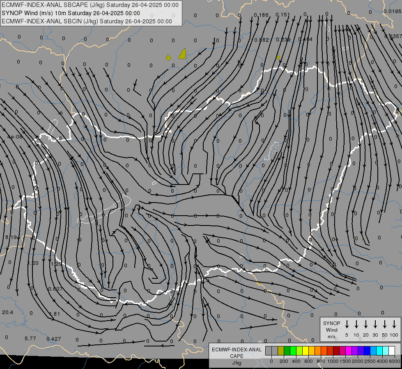
Task: Click the 2500 tick label on the colorbar
Action: [x=370, y=361]
